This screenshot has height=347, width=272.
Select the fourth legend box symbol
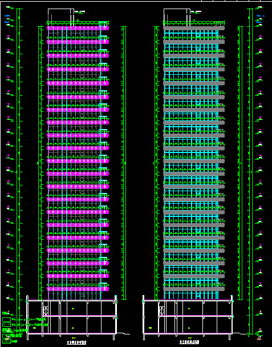click(6, 336)
